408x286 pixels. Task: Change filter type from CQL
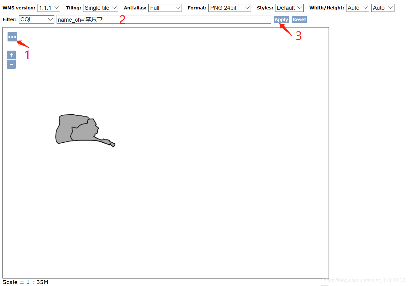(36, 19)
